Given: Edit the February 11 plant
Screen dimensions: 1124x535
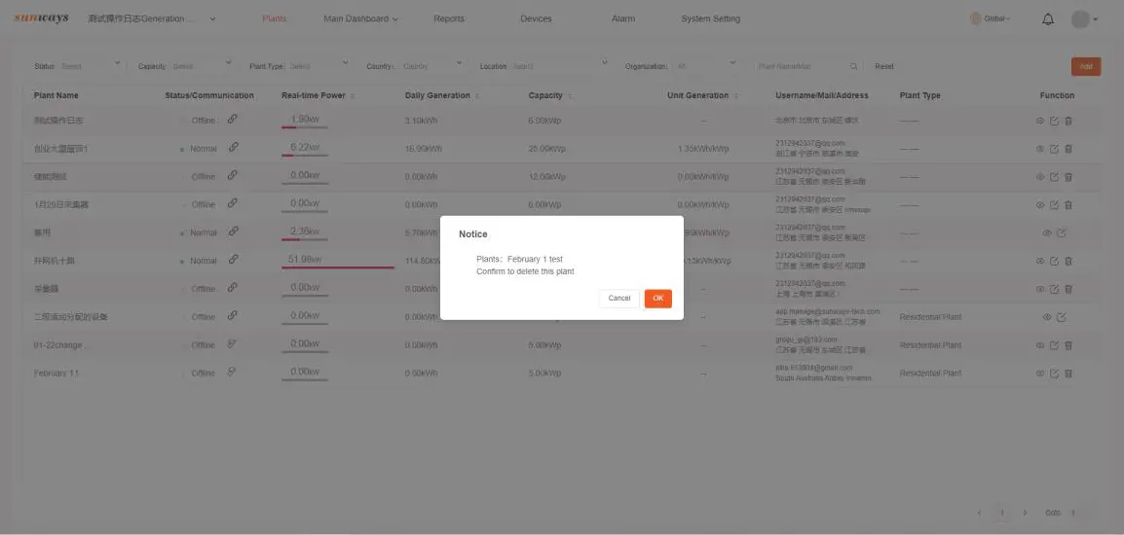Looking at the screenshot, I should point(1054,374).
